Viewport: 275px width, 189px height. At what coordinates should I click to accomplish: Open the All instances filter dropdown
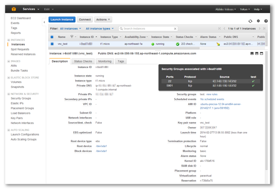point(71,29)
